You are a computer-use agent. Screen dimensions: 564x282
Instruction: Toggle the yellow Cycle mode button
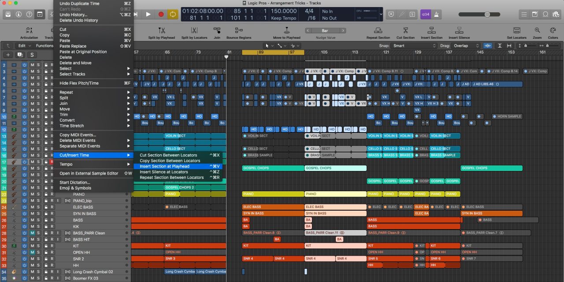(x=173, y=14)
